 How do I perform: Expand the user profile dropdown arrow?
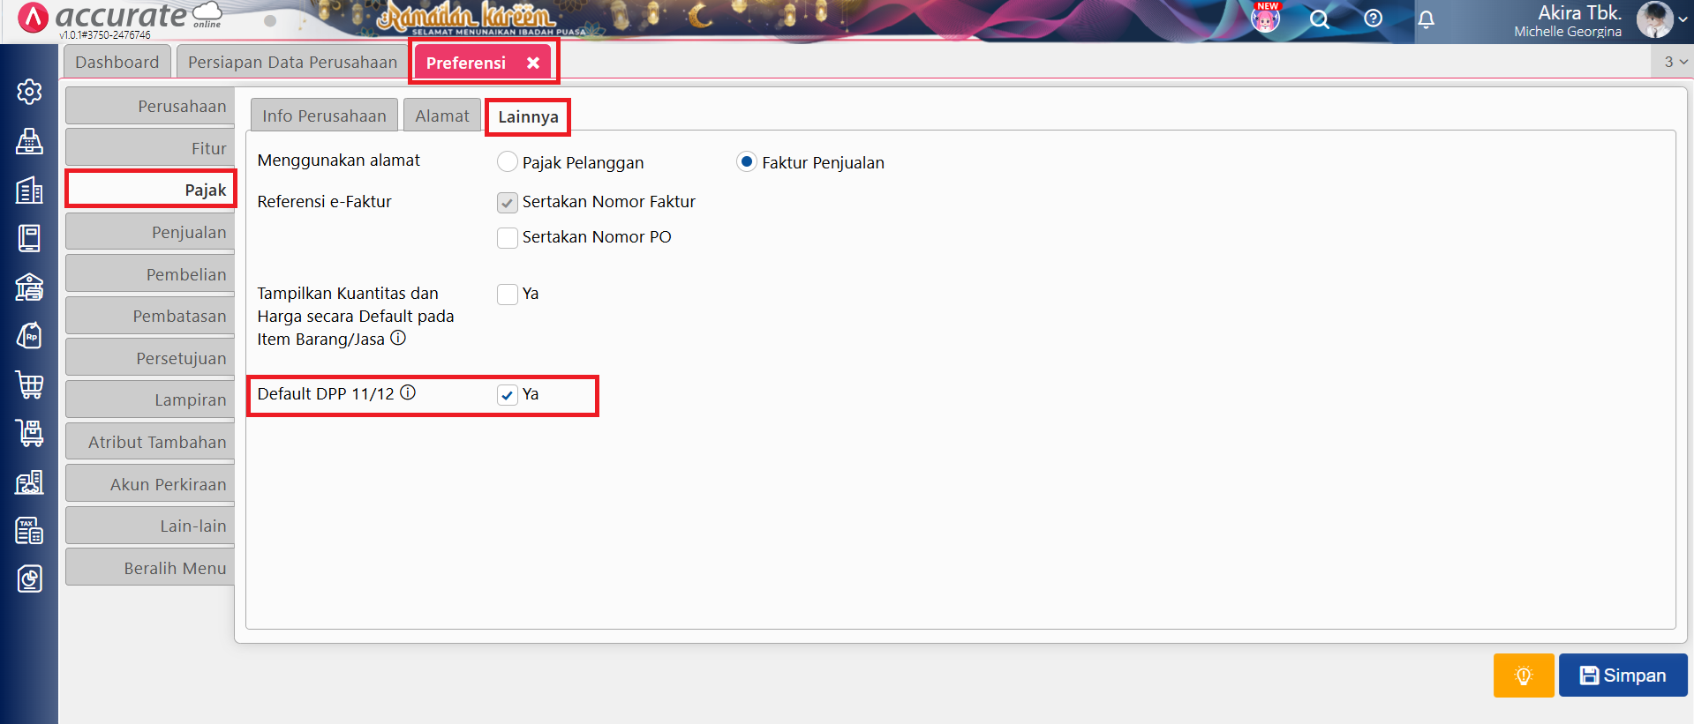pyautogui.click(x=1683, y=19)
